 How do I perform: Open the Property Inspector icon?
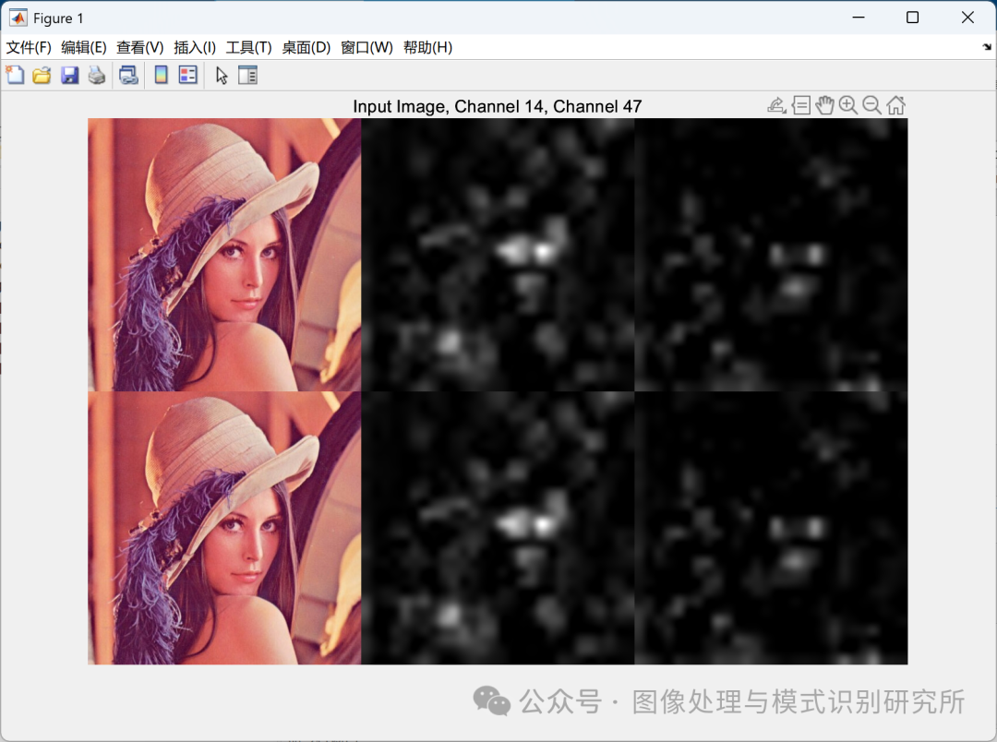[248, 75]
